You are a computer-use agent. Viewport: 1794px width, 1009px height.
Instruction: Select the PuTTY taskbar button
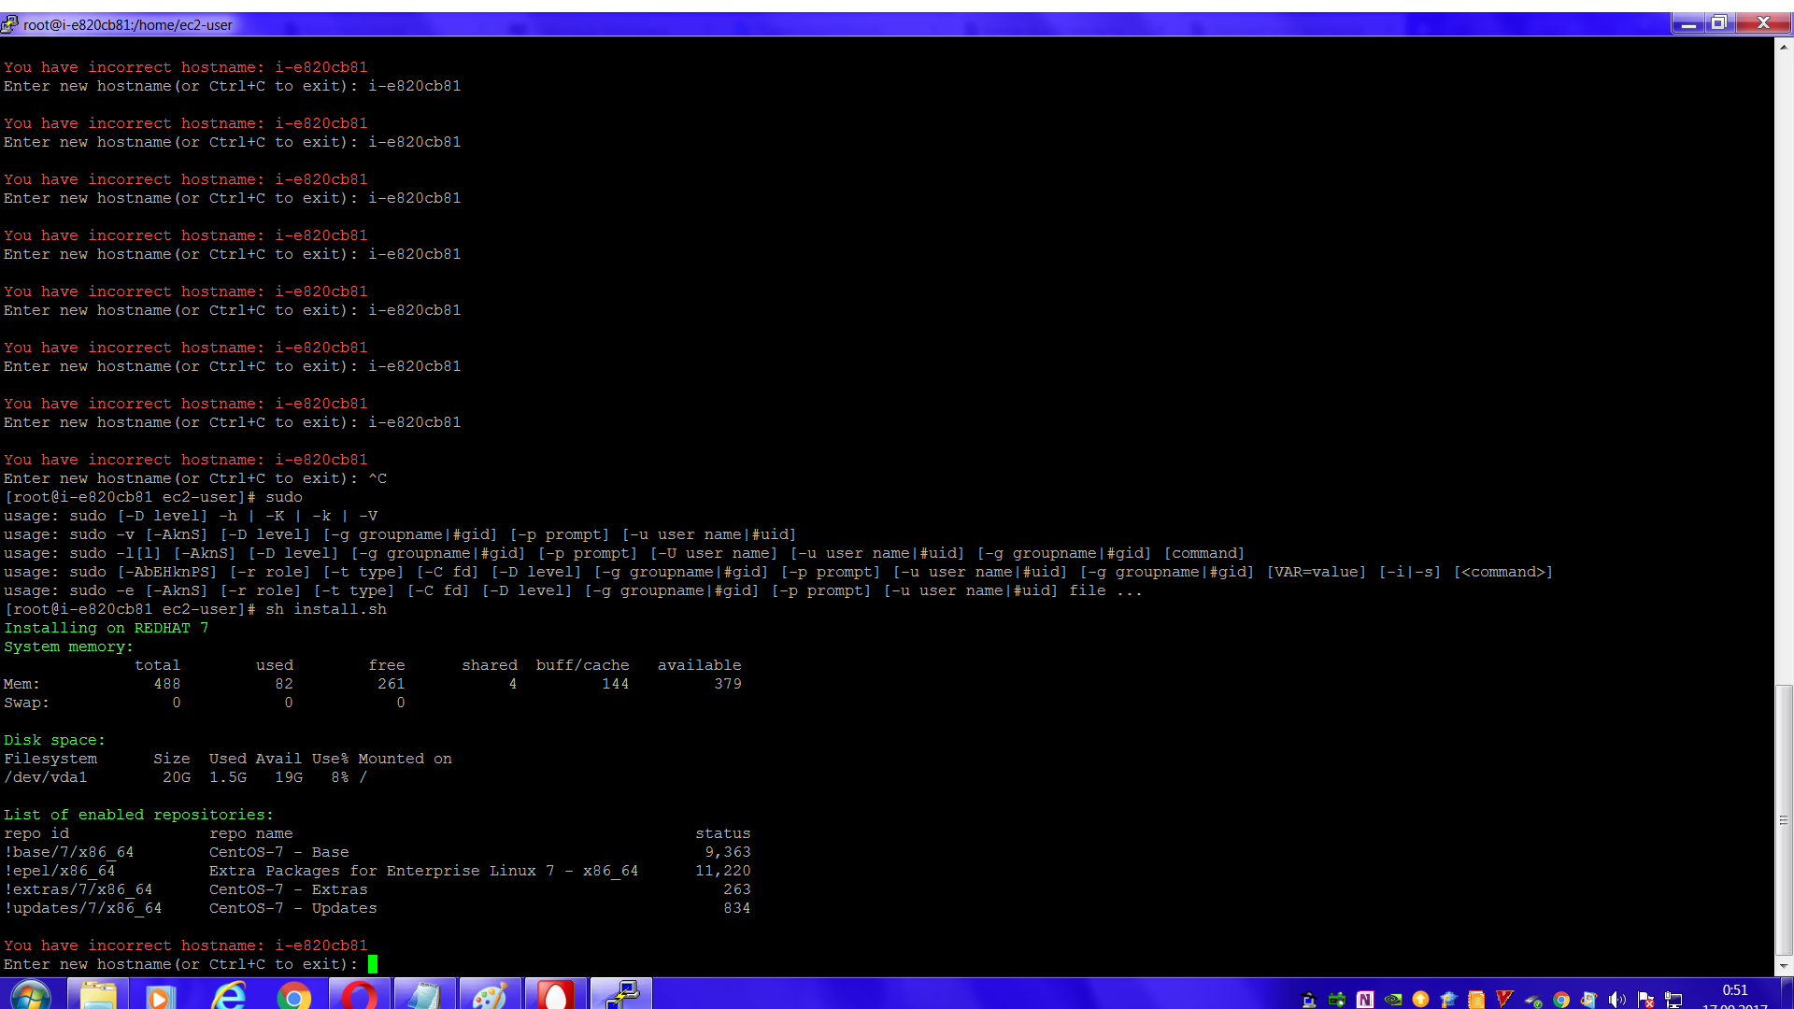[x=621, y=996]
